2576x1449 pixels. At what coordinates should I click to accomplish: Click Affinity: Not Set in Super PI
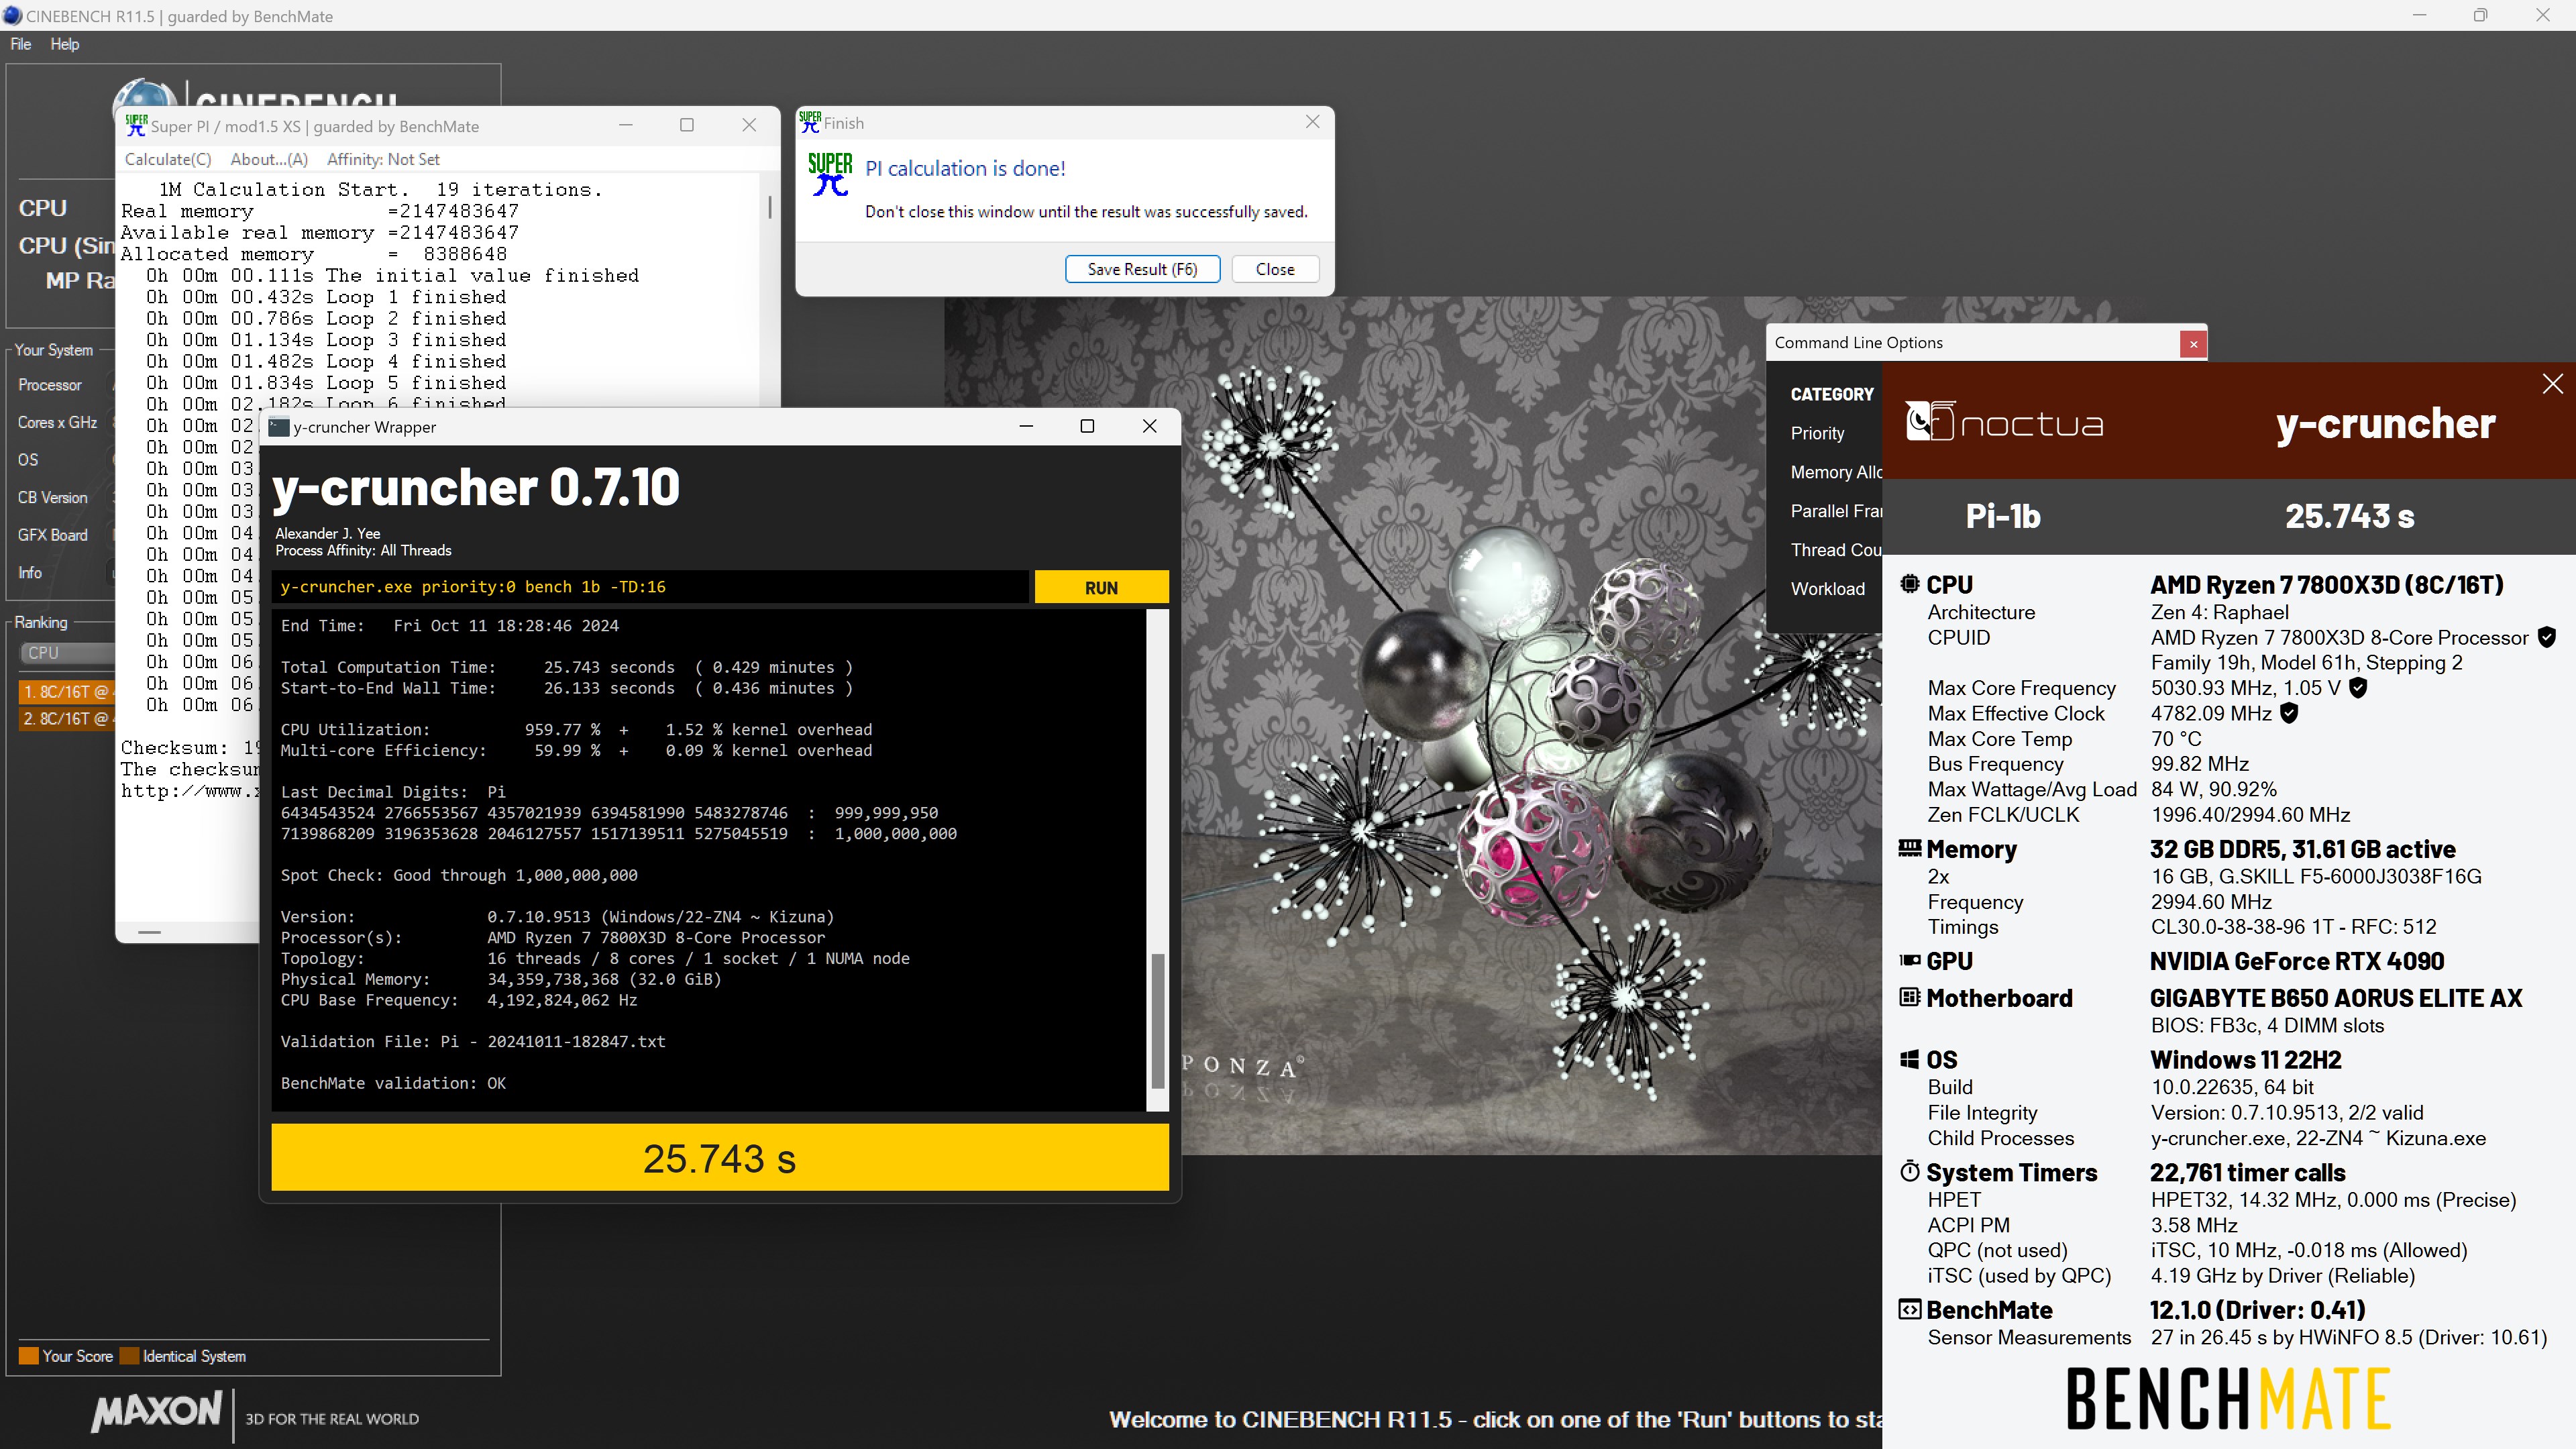pos(383,159)
